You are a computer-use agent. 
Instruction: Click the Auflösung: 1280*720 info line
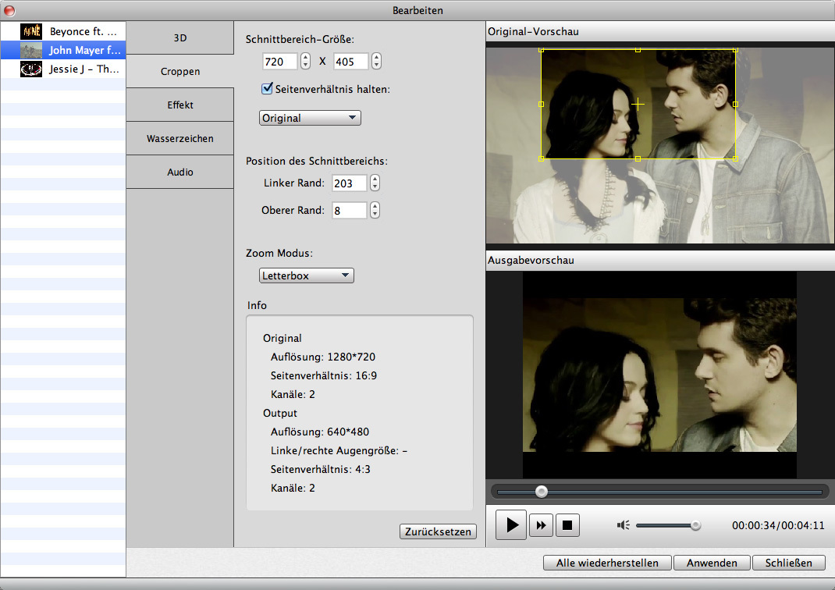pyautogui.click(x=323, y=357)
